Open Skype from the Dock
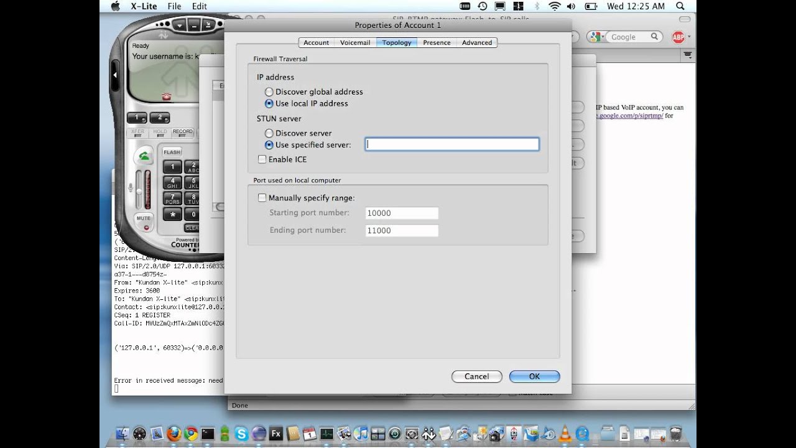The width and height of the screenshot is (796, 448). (242, 434)
